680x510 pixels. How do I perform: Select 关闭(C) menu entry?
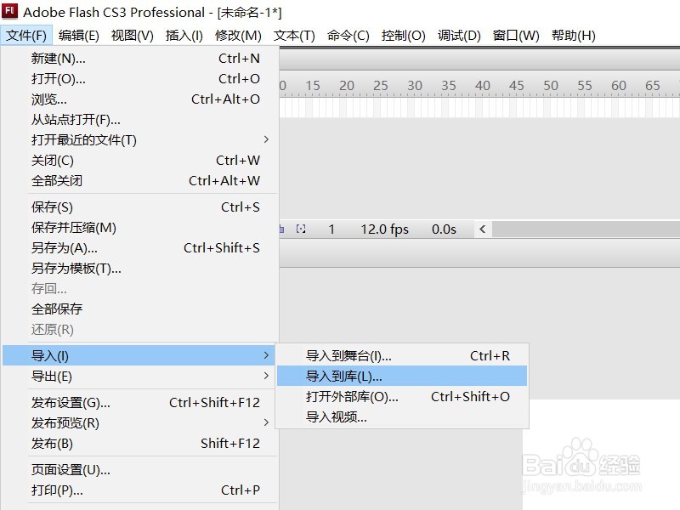click(139, 160)
